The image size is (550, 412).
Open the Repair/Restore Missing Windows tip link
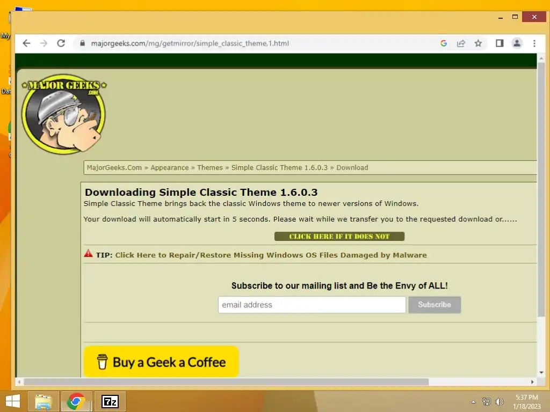click(x=271, y=255)
